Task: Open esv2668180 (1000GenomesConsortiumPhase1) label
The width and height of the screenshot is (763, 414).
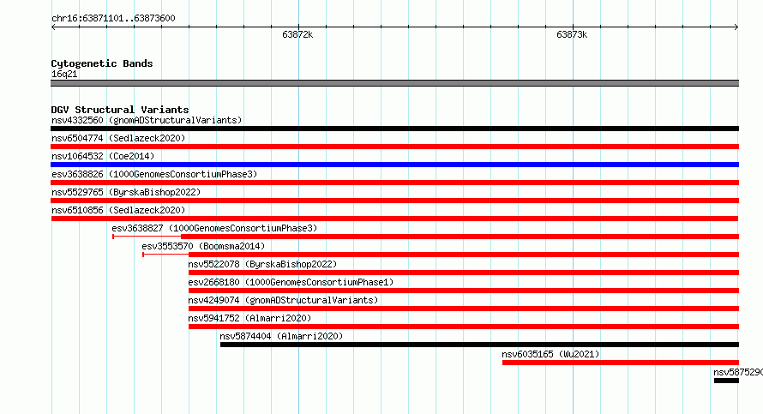Action: (291, 282)
